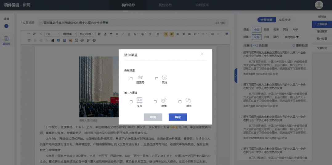The width and height of the screenshot is (332, 165).
Task: Expand the 其他地区 region dropdown
Action: [292, 37]
